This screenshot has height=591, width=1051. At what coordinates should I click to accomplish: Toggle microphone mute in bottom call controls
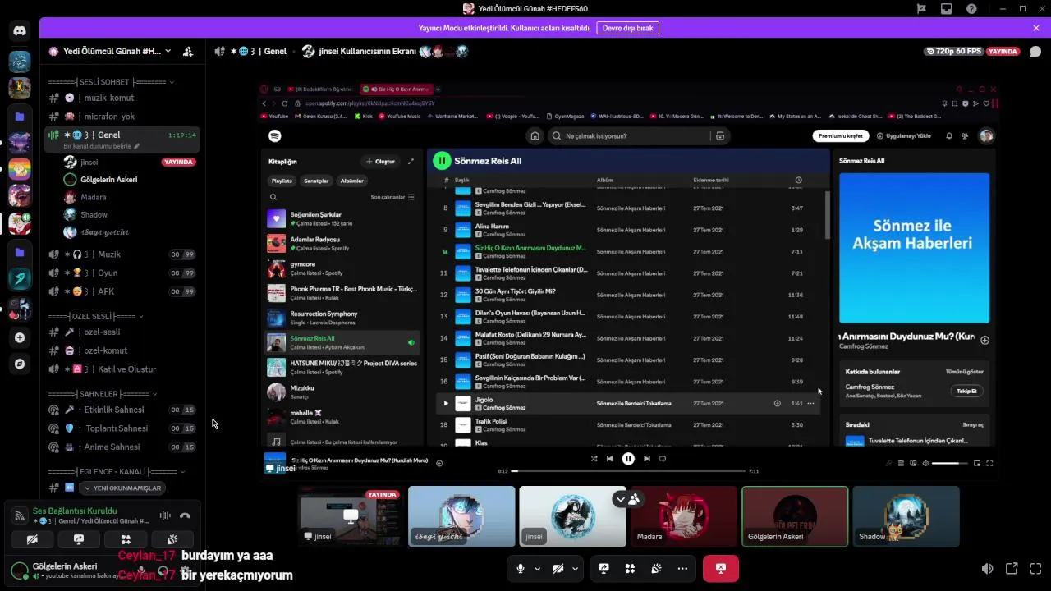pyautogui.click(x=521, y=568)
